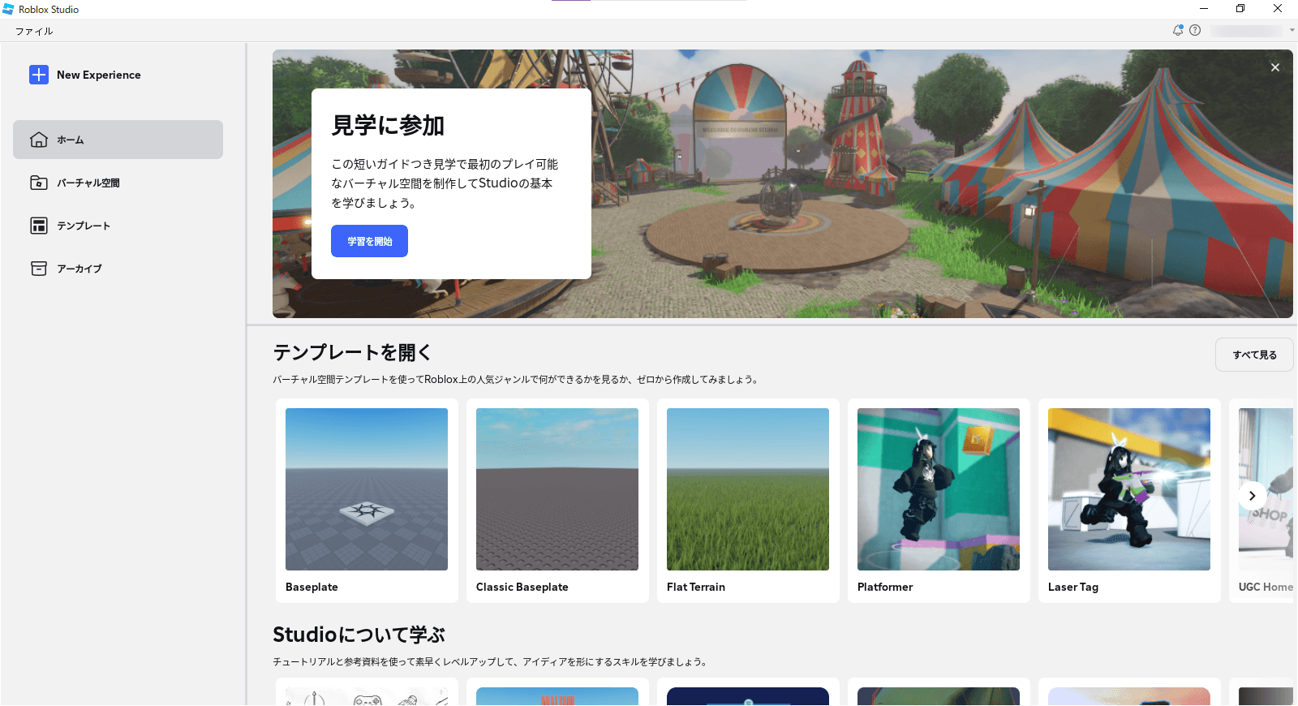This screenshot has width=1298, height=706.
Task: Click the Platformer label text
Action: click(x=885, y=587)
